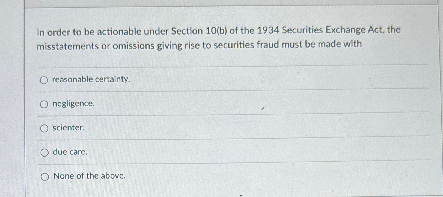Viewport: 443px width, 197px height.
Task: Click the empty circle beside 'scienter'
Action: pos(44,128)
